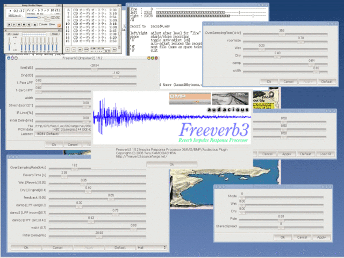Viewport: 344px width, 258px height.
Task: Open the Hall preset dropdown
Action: (x=152, y=247)
